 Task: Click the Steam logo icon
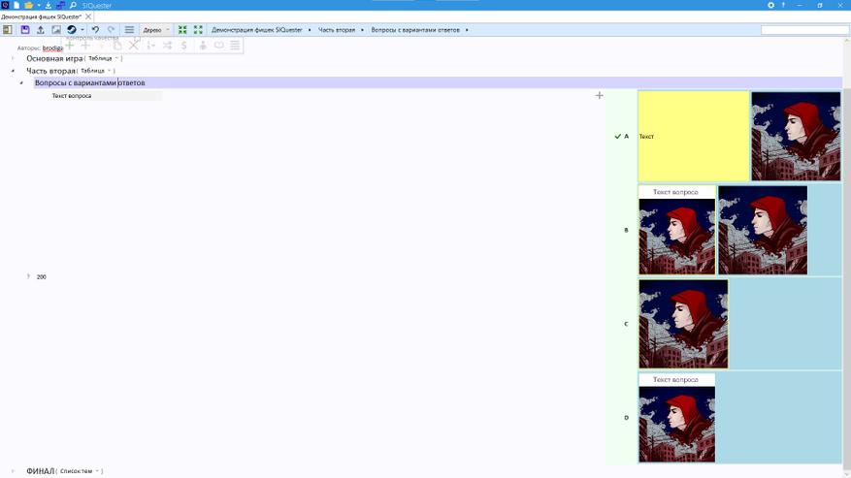pos(72,30)
